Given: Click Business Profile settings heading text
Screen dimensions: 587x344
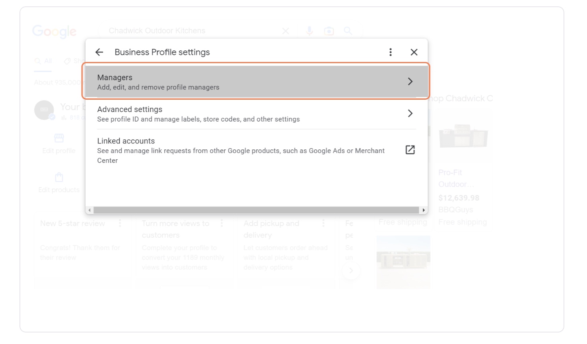Looking at the screenshot, I should coord(162,52).
